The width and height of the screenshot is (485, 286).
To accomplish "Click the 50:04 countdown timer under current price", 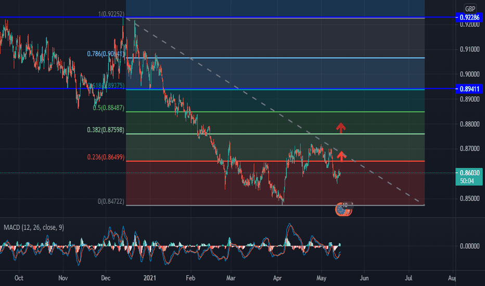I will [x=467, y=181].
